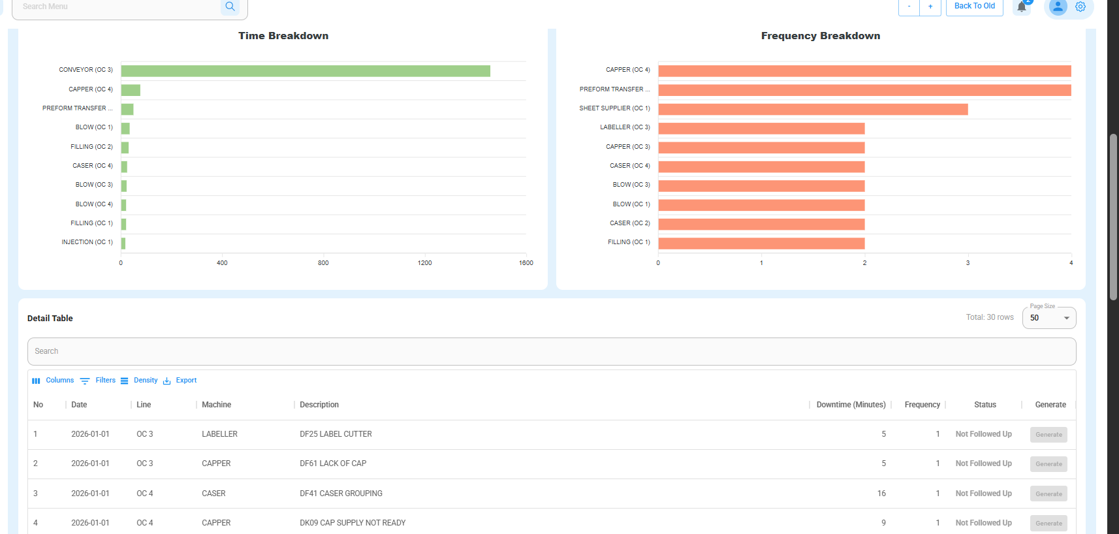Click the PREFORM TRANSFER time bar
1119x534 pixels.
127,109
